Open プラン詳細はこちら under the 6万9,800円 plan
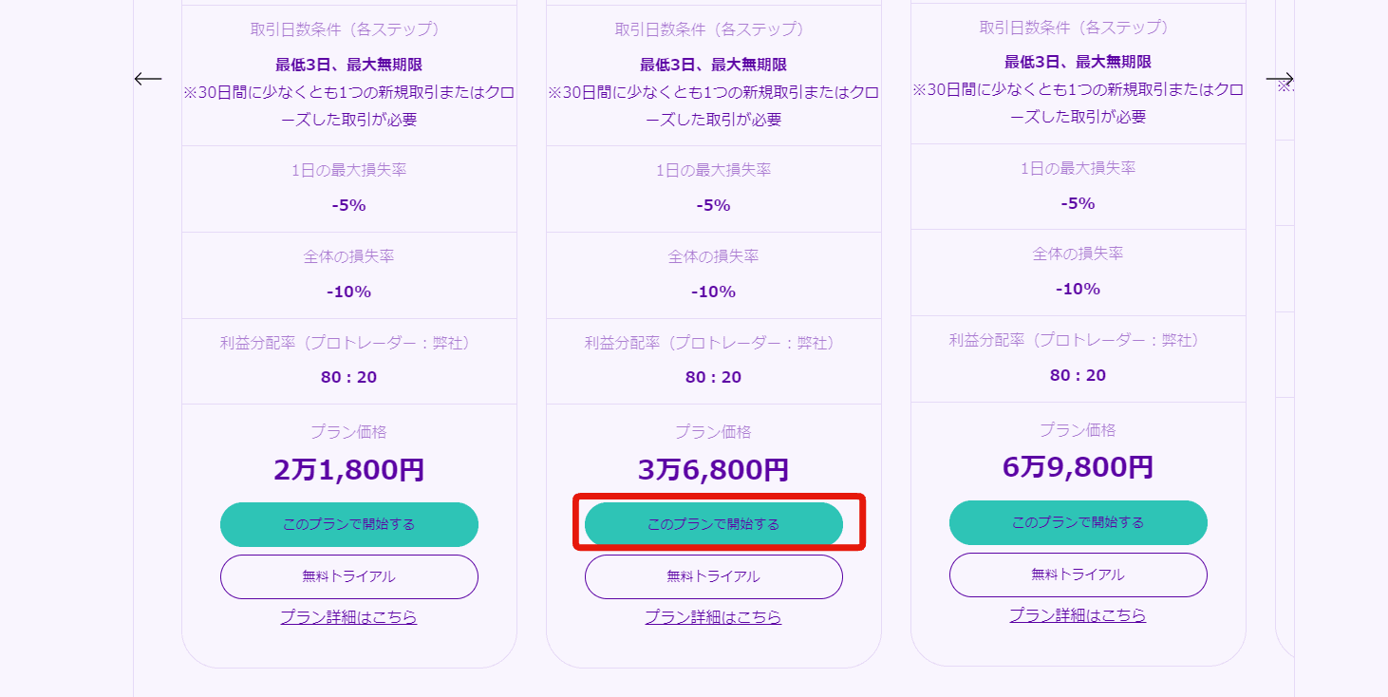This screenshot has height=697, width=1388. click(x=1078, y=615)
